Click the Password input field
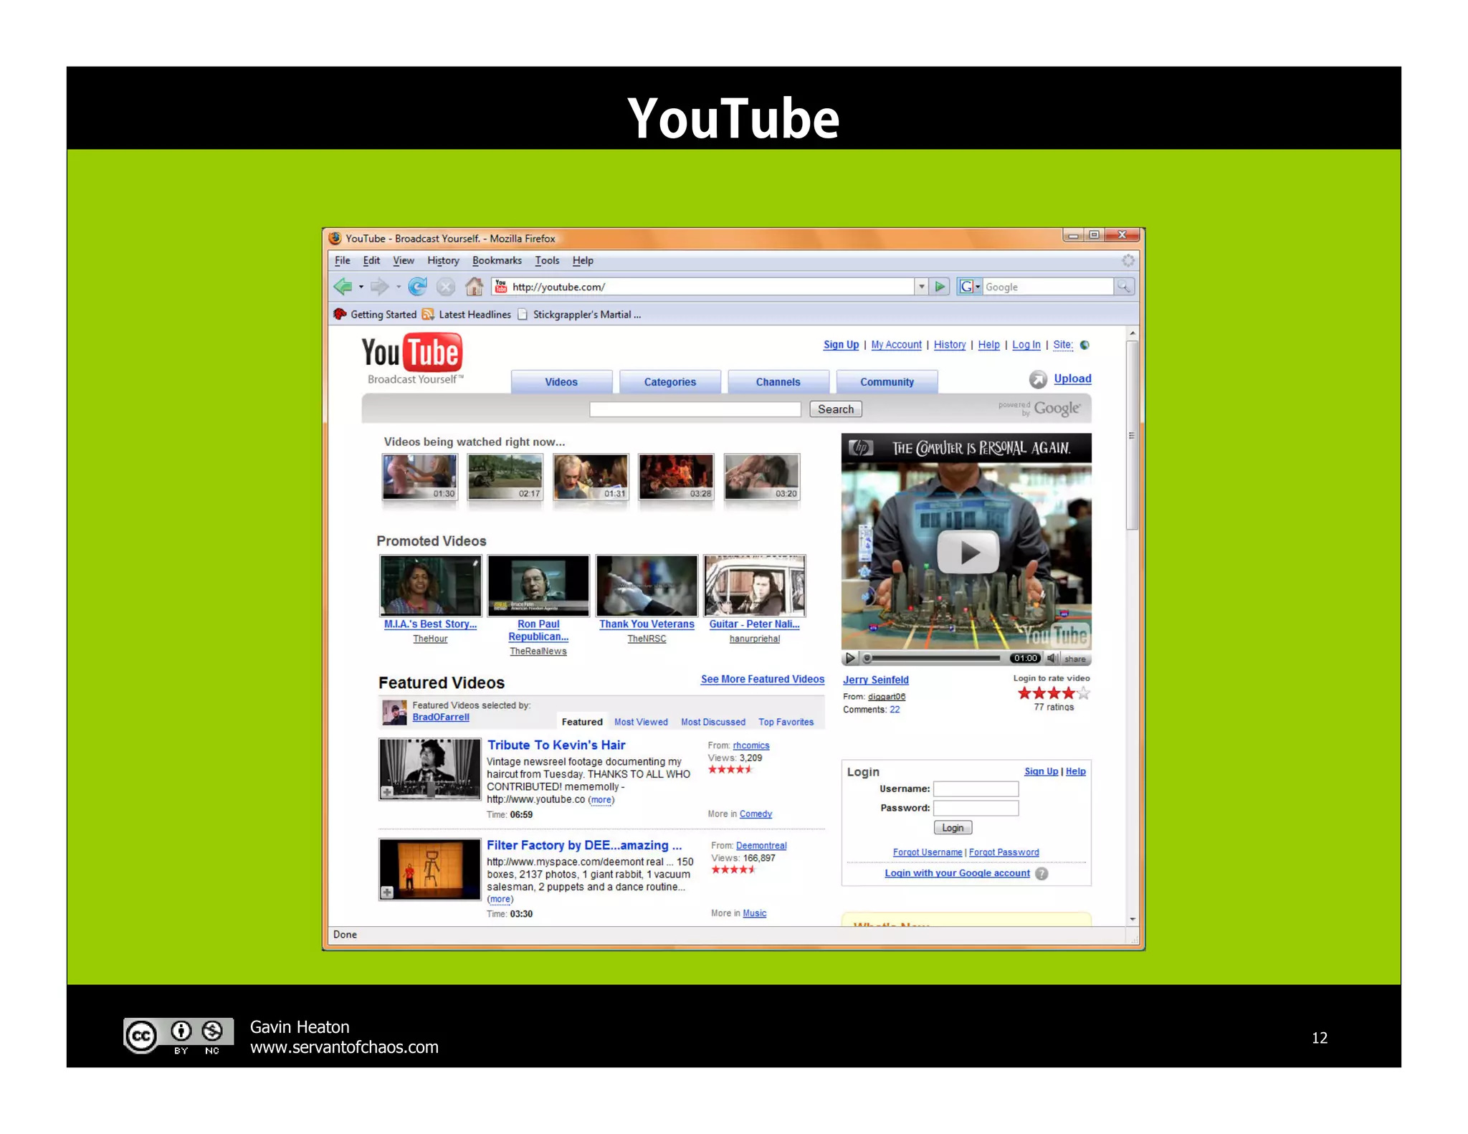Image resolution: width=1468 pixels, height=1134 pixels. pos(976,809)
